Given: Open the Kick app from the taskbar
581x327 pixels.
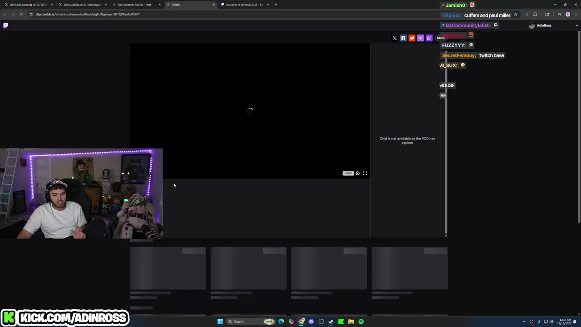Looking at the screenshot, I should tap(341, 322).
